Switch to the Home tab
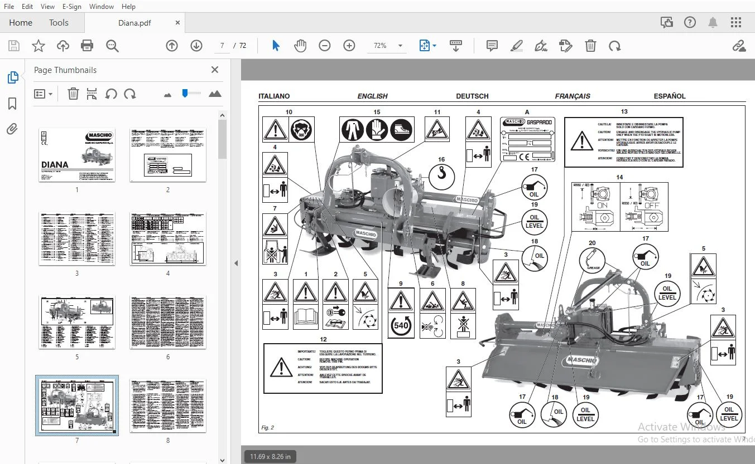This screenshot has width=755, height=464. (21, 23)
